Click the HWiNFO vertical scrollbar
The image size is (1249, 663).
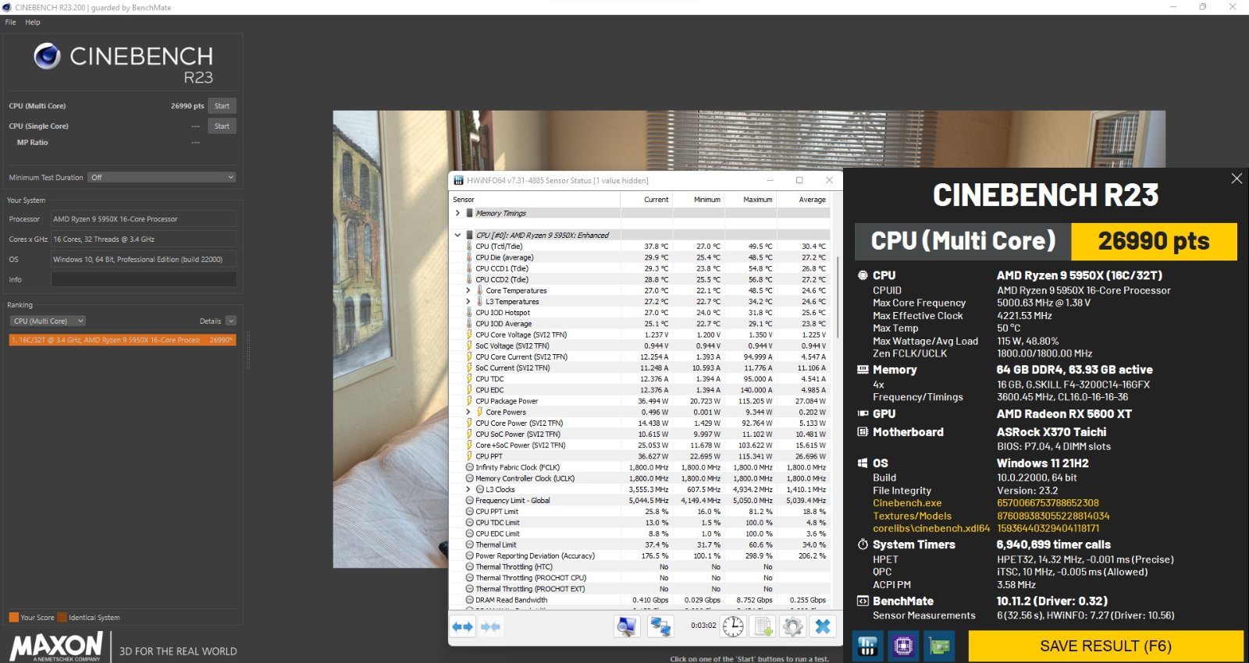click(838, 296)
